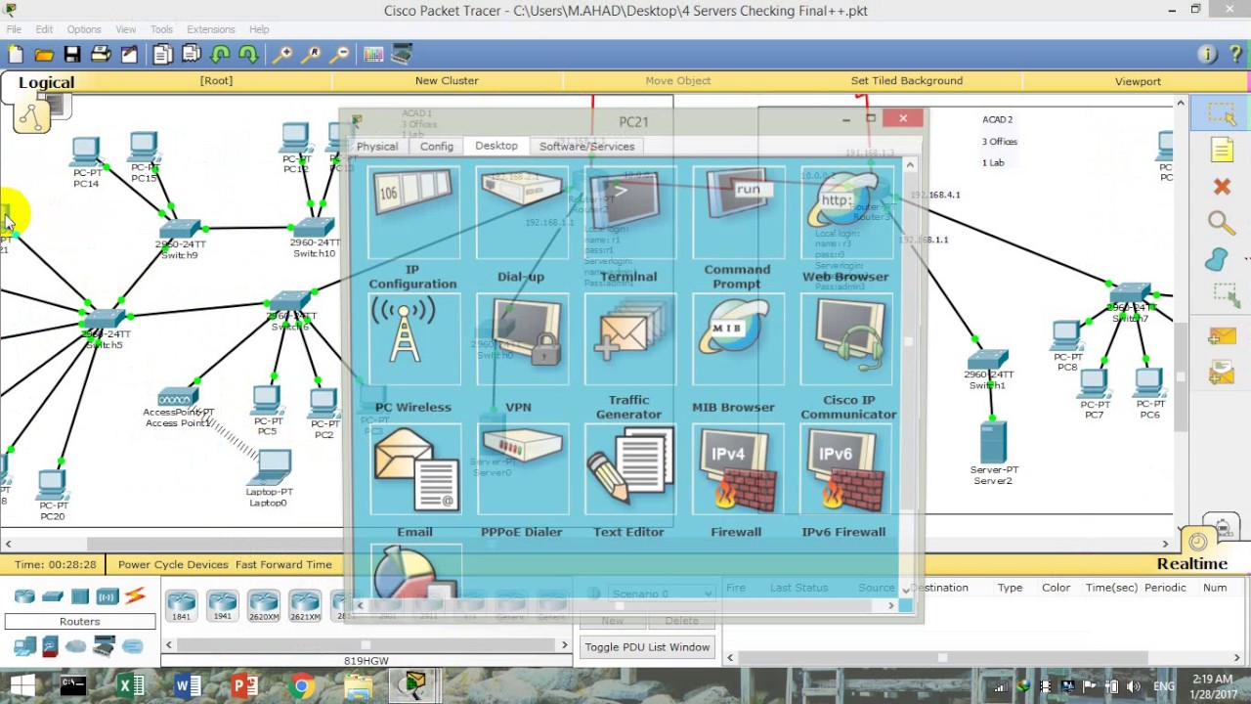Click Toggle PDU List Window button
Screen dimensions: 1251x704
tap(647, 647)
